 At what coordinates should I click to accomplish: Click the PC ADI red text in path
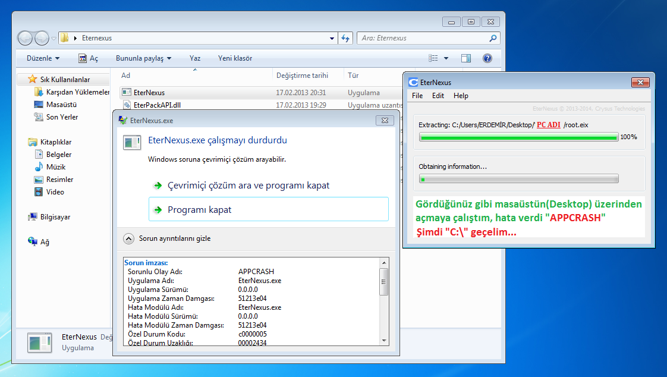tap(548, 125)
